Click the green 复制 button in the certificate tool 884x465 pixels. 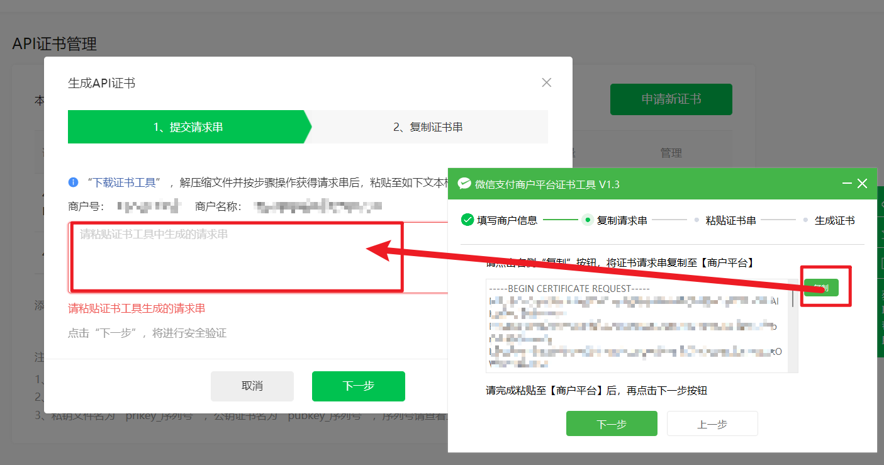point(821,288)
